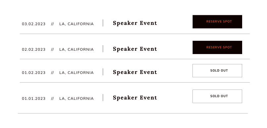Open Speaker Event title dated 02.02.2023
This screenshot has width=267, height=128.
135,49
